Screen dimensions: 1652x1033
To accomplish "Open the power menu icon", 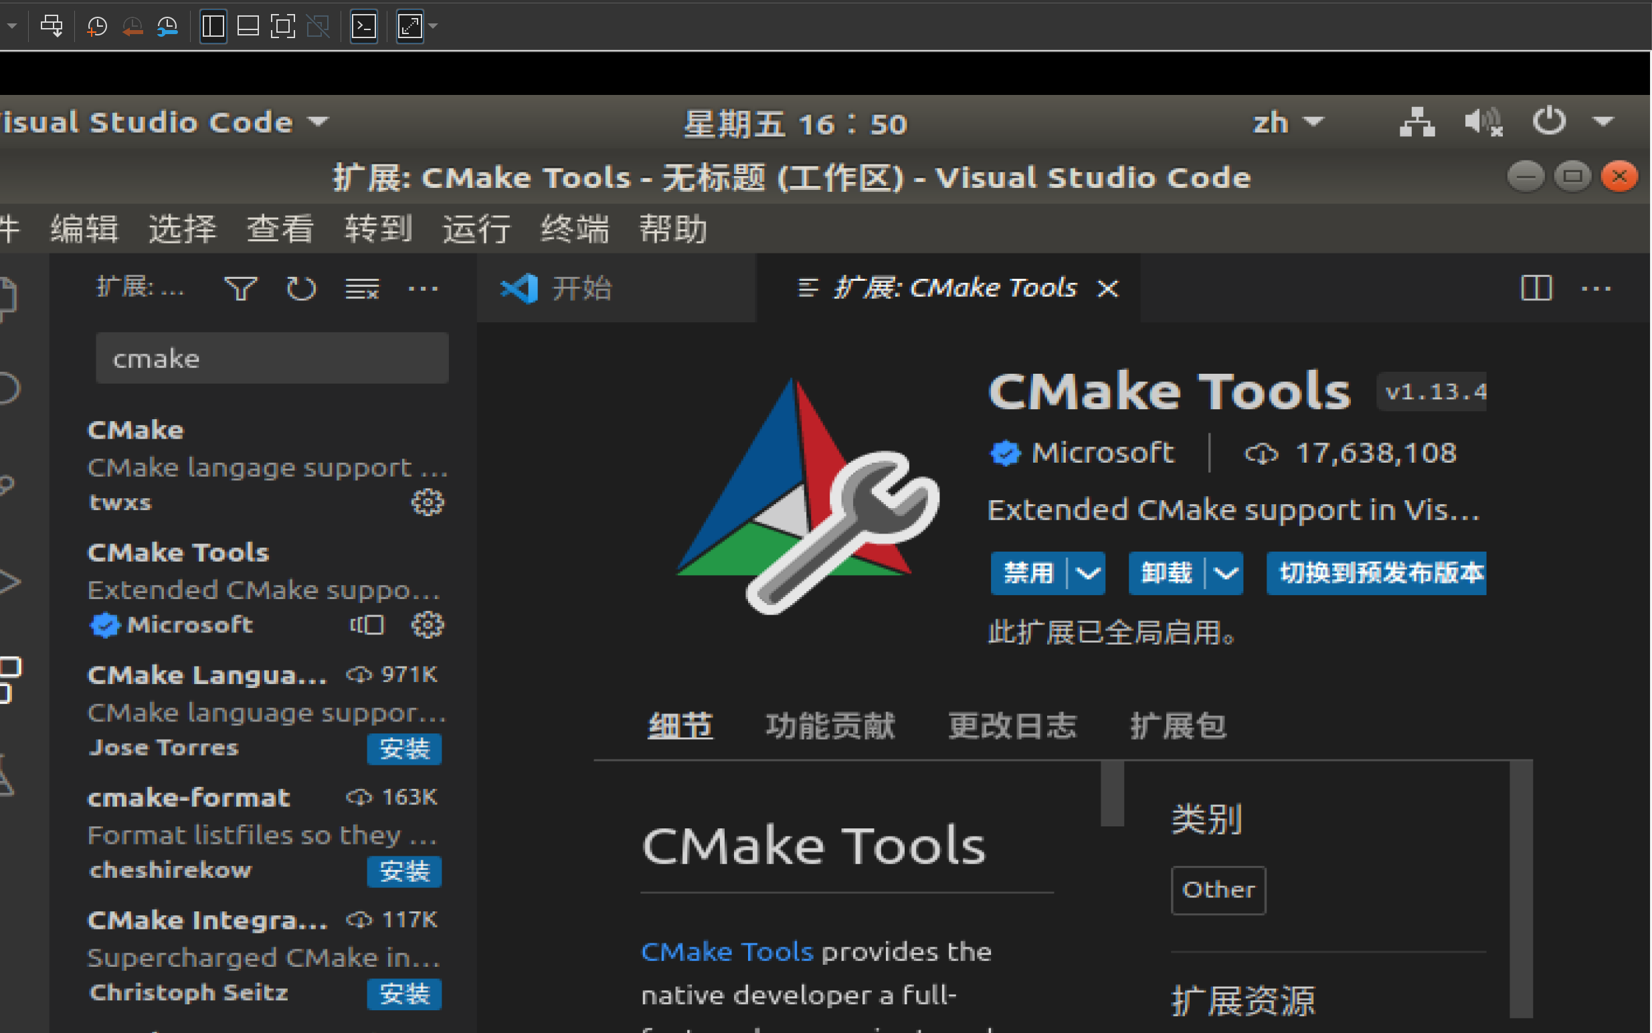I will click(x=1549, y=121).
